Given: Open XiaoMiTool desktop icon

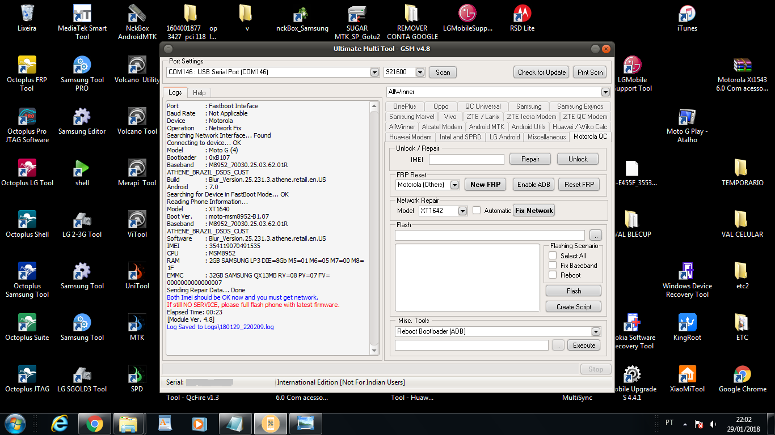Looking at the screenshot, I should point(687,379).
